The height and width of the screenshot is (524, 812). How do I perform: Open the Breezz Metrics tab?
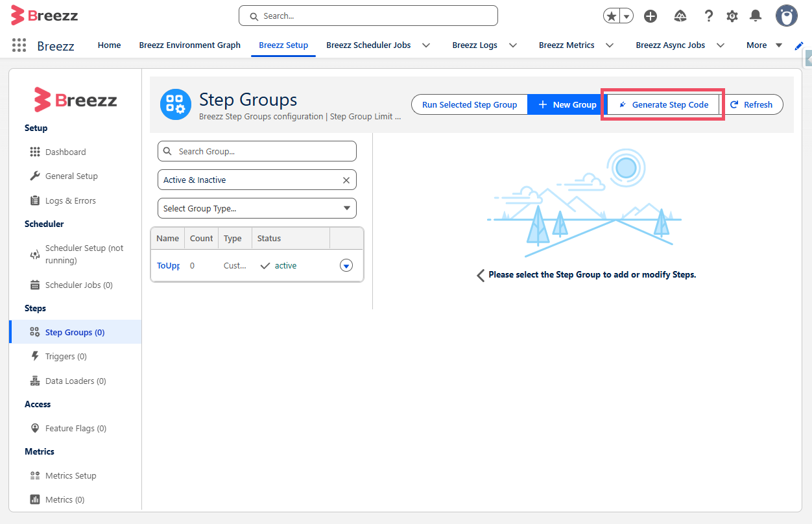coord(567,45)
